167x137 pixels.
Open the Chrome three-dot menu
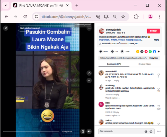pos(160,17)
